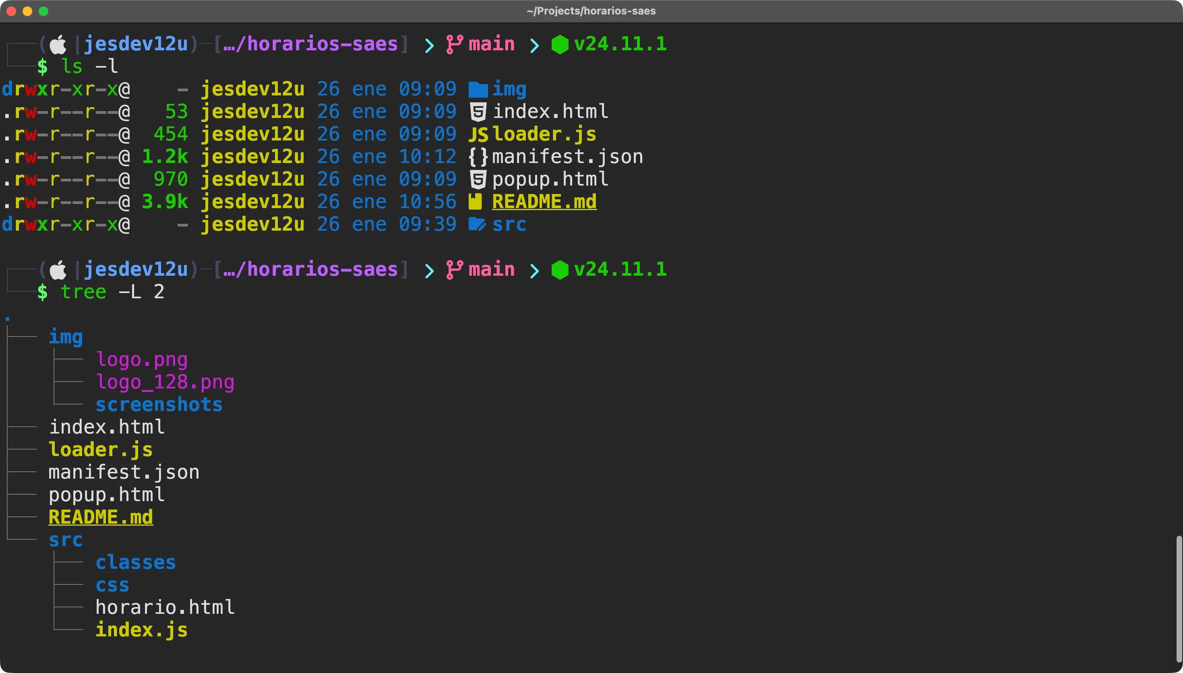
Task: Click the braces icon beside manifest.json
Action: (478, 157)
